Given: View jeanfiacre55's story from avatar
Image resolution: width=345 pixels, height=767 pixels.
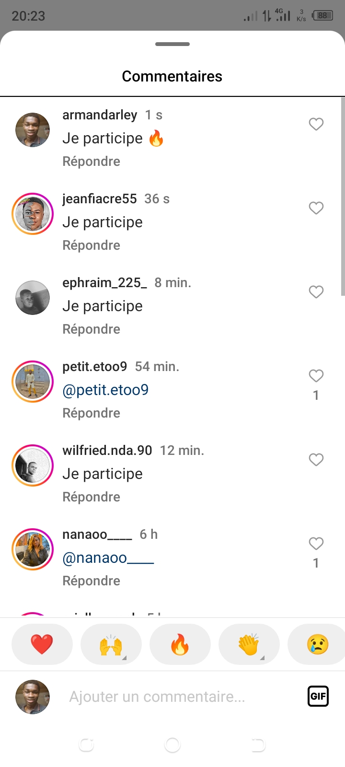Looking at the screenshot, I should pos(33,214).
